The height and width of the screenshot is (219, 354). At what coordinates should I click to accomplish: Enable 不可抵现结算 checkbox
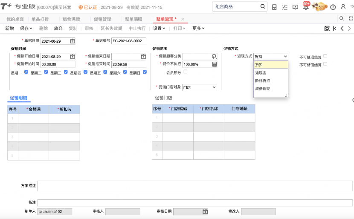325,56
